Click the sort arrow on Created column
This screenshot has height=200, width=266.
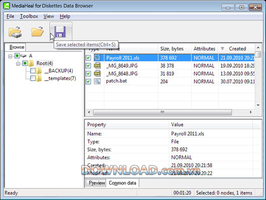(x=222, y=49)
